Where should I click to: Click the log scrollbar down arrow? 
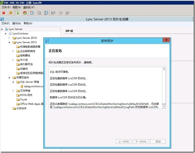click(x=164, y=107)
